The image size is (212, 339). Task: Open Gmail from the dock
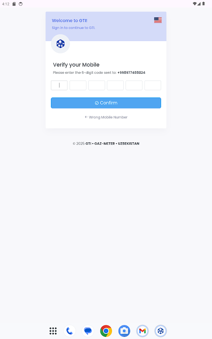click(x=142, y=331)
